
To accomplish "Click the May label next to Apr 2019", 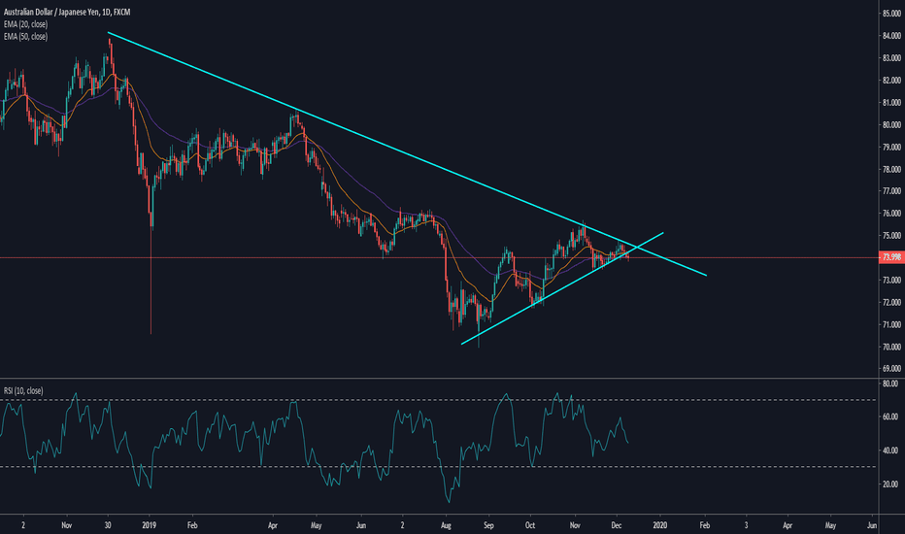I will [316, 525].
